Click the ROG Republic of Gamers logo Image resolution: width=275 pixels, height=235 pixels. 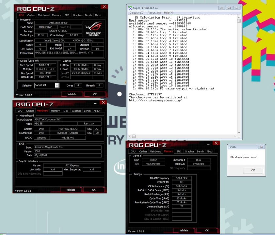tap(93, 29)
